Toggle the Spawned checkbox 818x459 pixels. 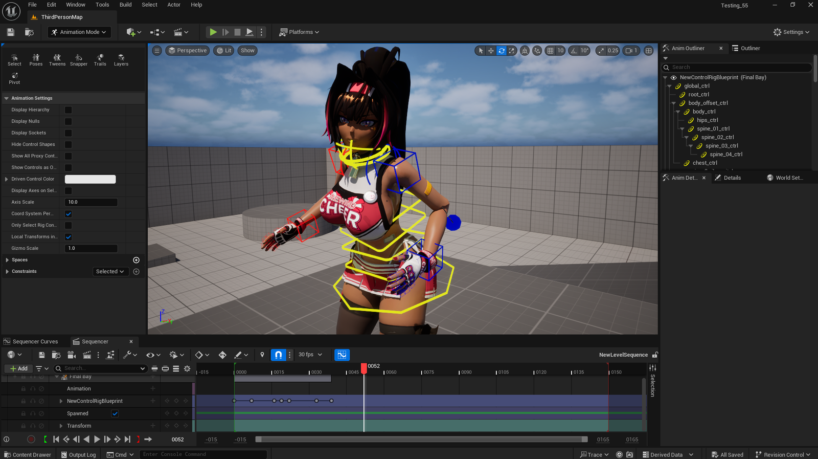115,413
